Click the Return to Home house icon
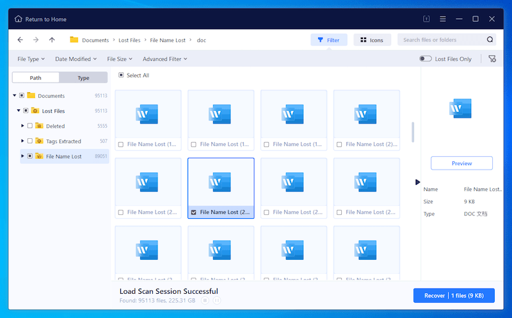This screenshot has height=318, width=512. pos(19,19)
